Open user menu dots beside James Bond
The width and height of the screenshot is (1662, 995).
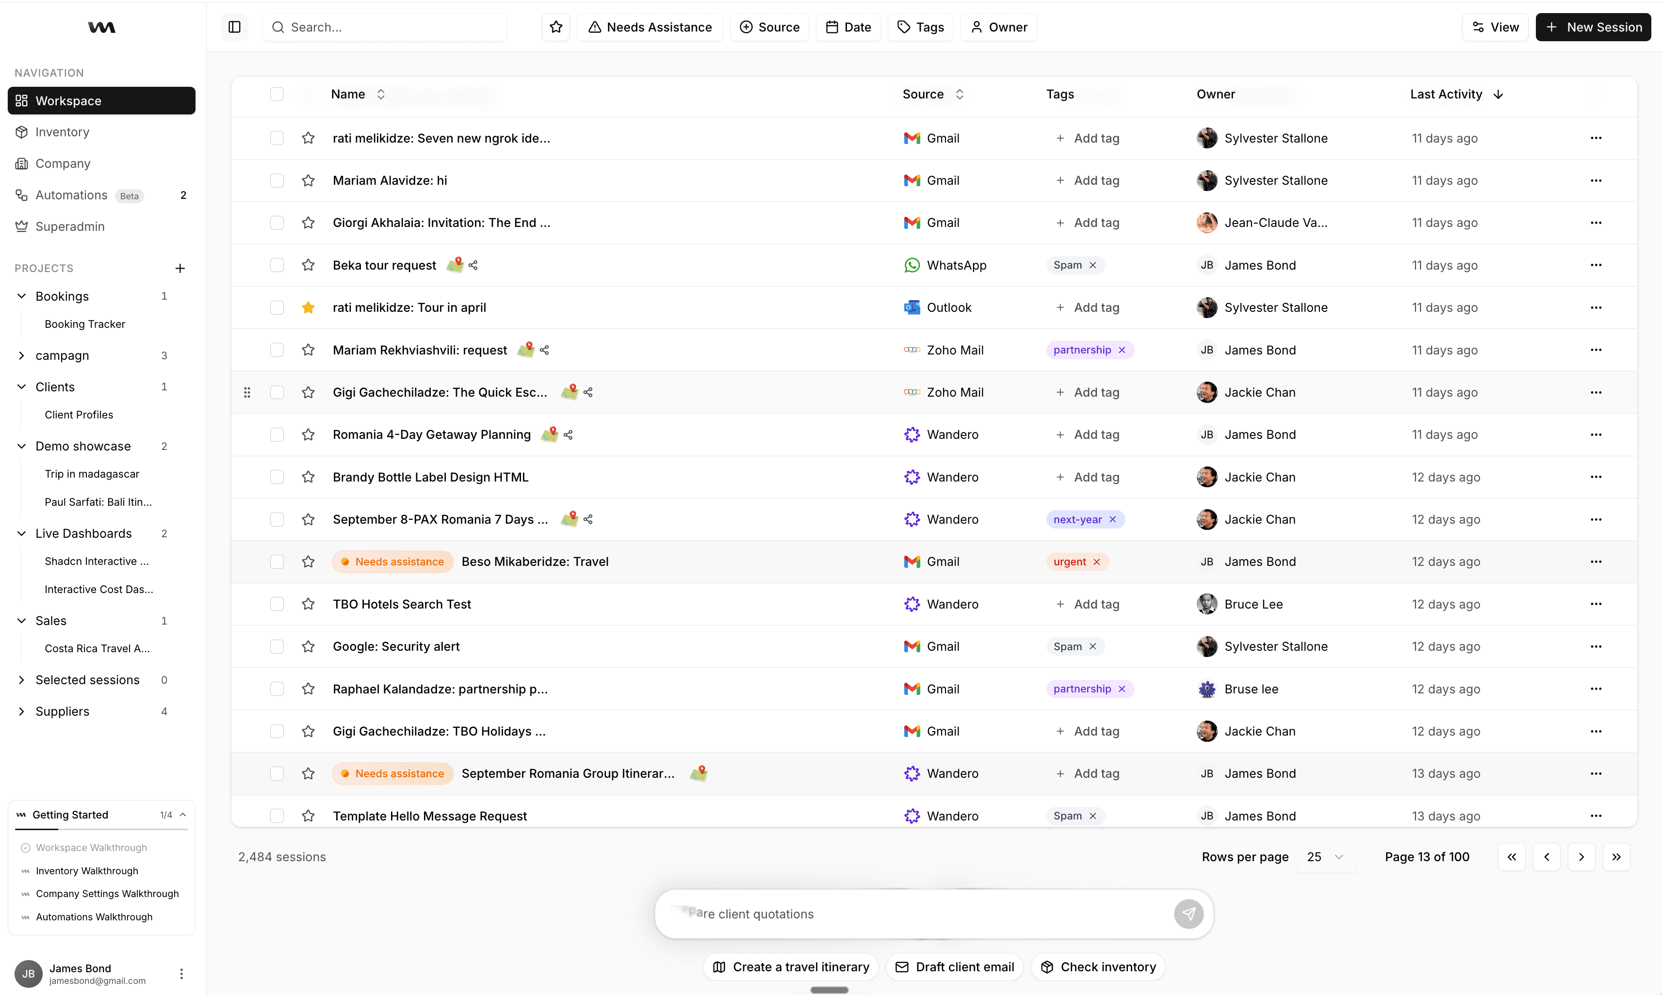(x=181, y=974)
